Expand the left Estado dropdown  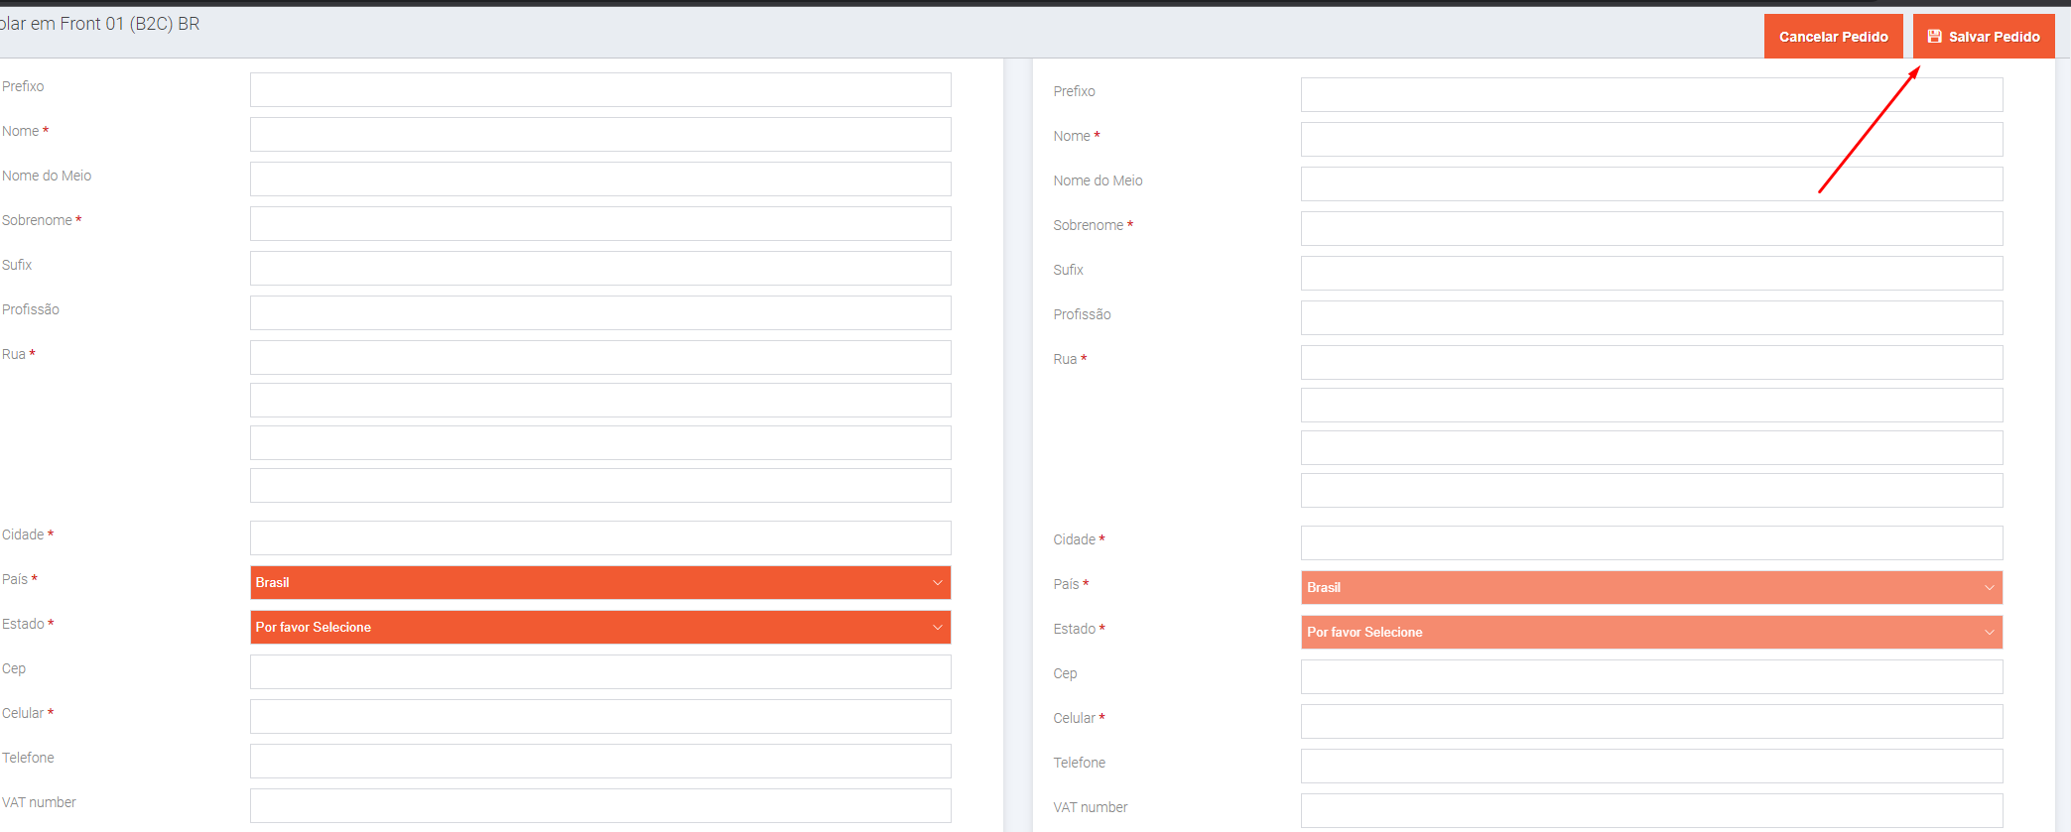point(599,628)
